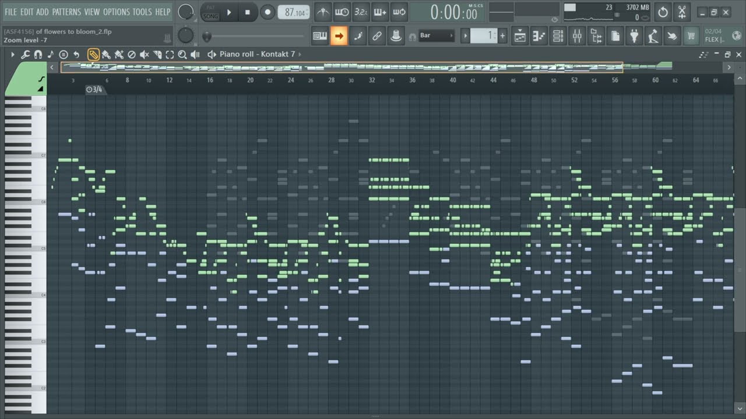
Task: Add a new pattern with plus button
Action: [x=502, y=35]
